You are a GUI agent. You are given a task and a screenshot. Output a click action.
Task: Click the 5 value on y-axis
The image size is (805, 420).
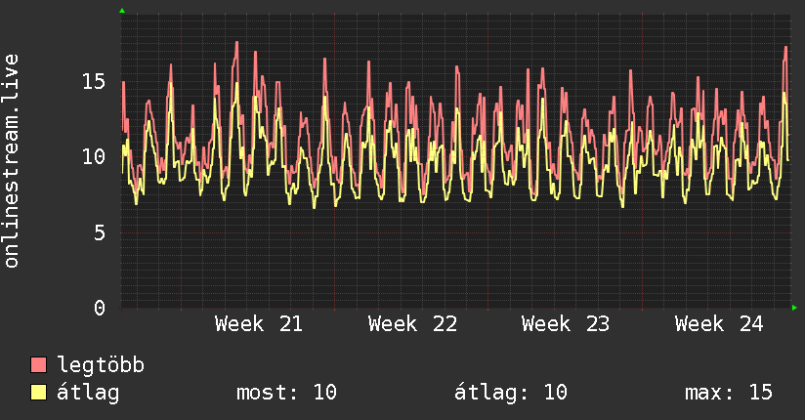pyautogui.click(x=100, y=232)
